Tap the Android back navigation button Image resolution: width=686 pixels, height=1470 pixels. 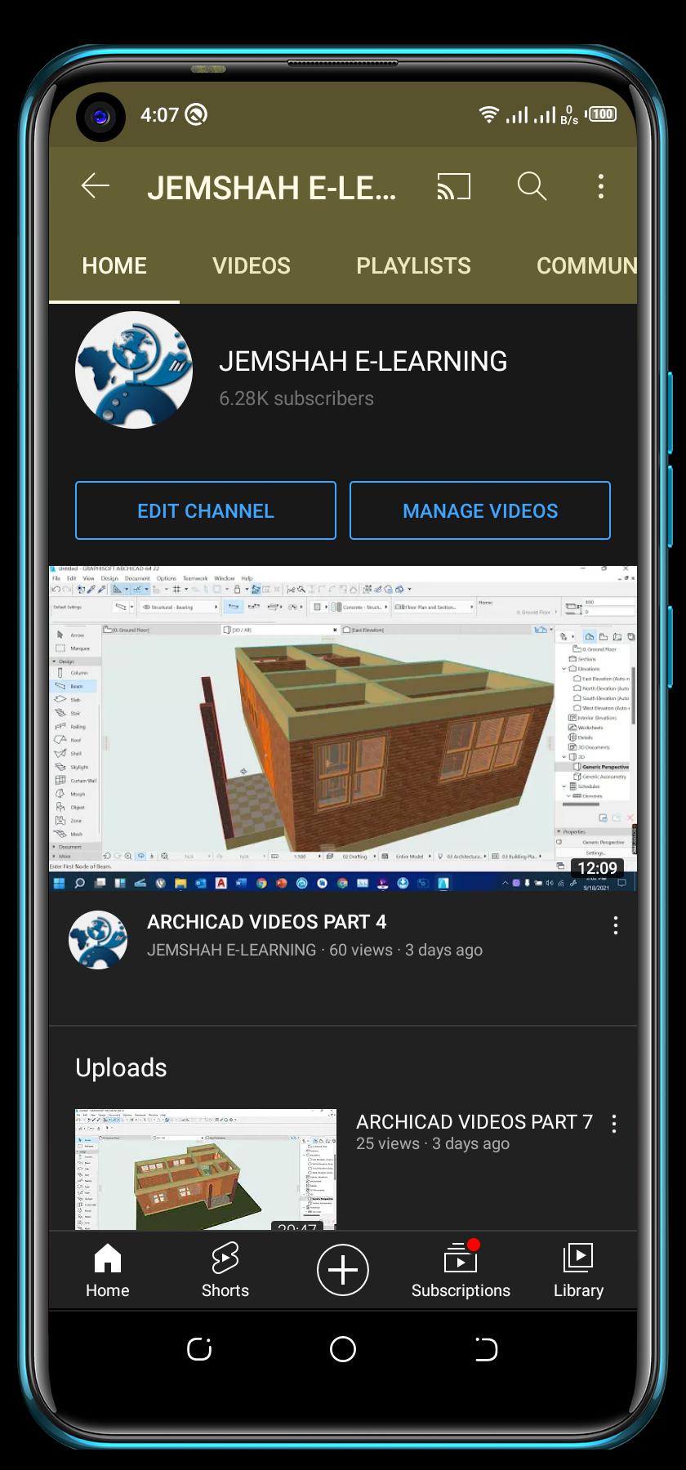[x=486, y=1349]
